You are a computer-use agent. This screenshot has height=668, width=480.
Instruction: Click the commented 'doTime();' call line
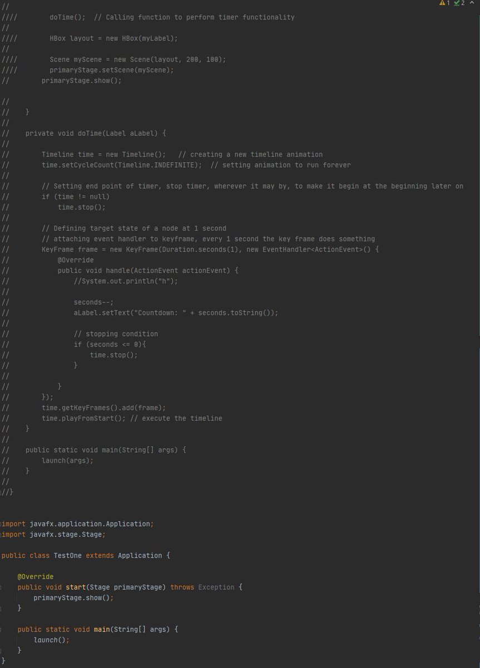(x=67, y=17)
